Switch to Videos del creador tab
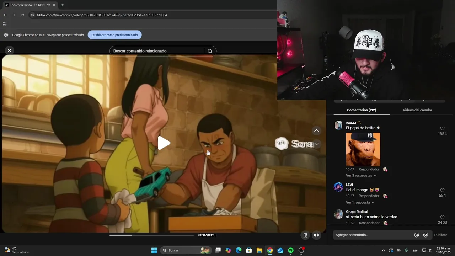 pos(417,110)
